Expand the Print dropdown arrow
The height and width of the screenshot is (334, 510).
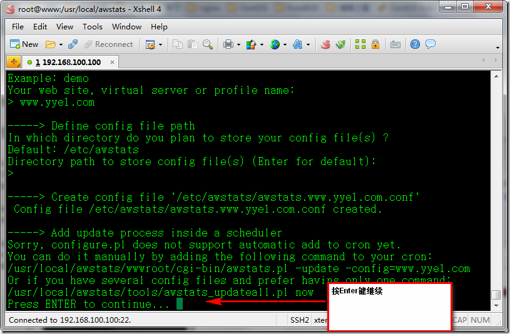click(238, 44)
